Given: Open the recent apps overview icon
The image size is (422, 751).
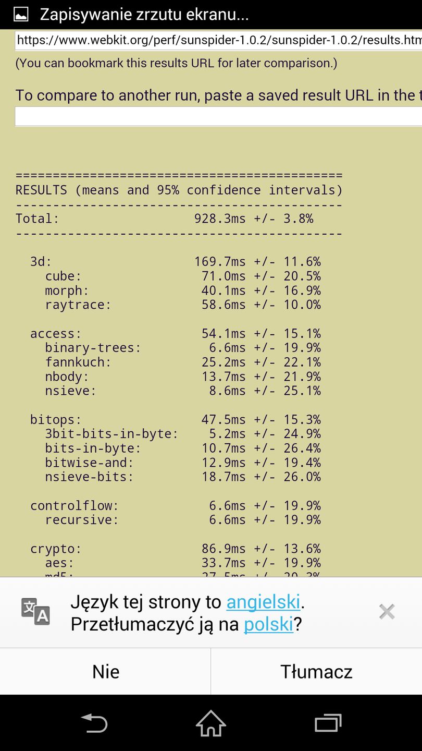Looking at the screenshot, I should 328,723.
